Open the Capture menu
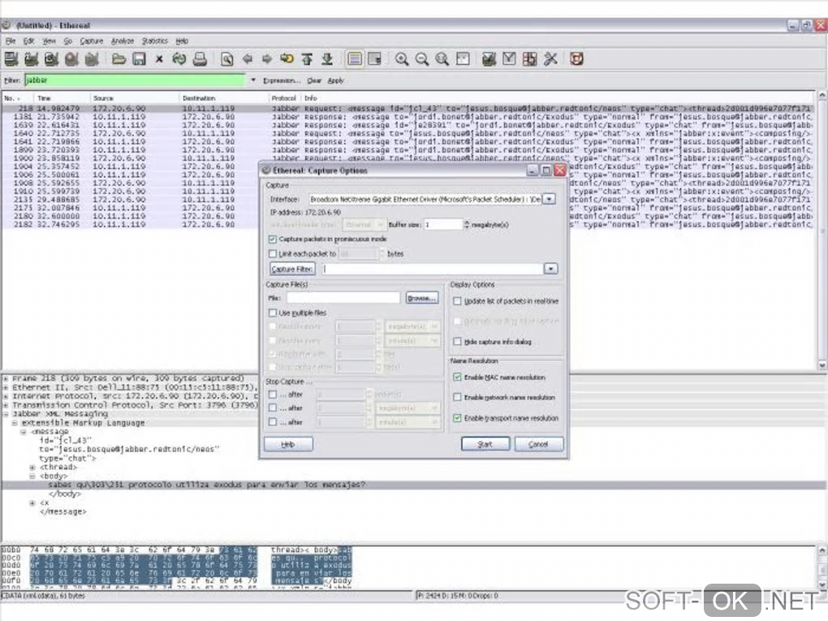This screenshot has height=621, width=828. coord(92,41)
